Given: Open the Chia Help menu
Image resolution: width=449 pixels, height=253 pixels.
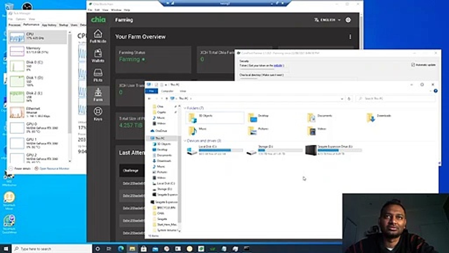Looking at the screenshot, I should point(126,10).
